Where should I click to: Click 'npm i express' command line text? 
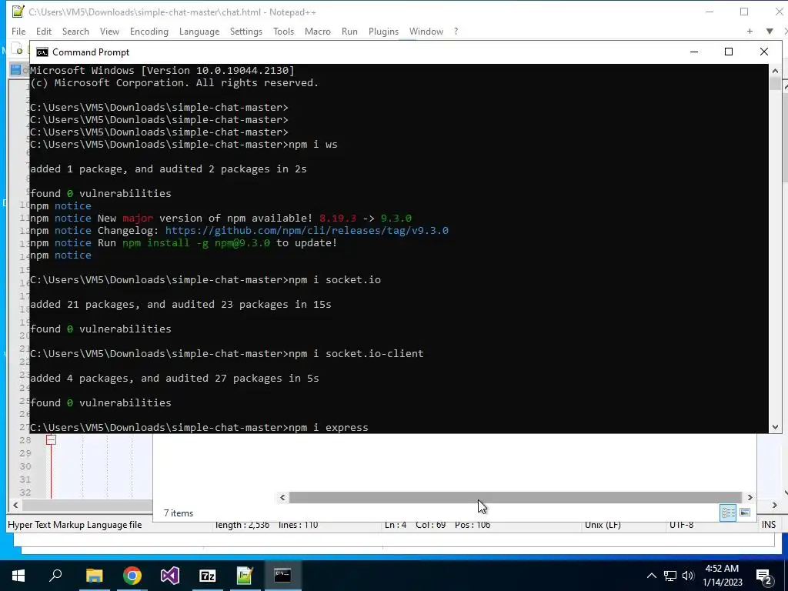pos(328,428)
